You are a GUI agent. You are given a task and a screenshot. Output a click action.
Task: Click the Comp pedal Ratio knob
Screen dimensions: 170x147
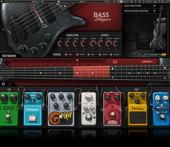pos(14,98)
